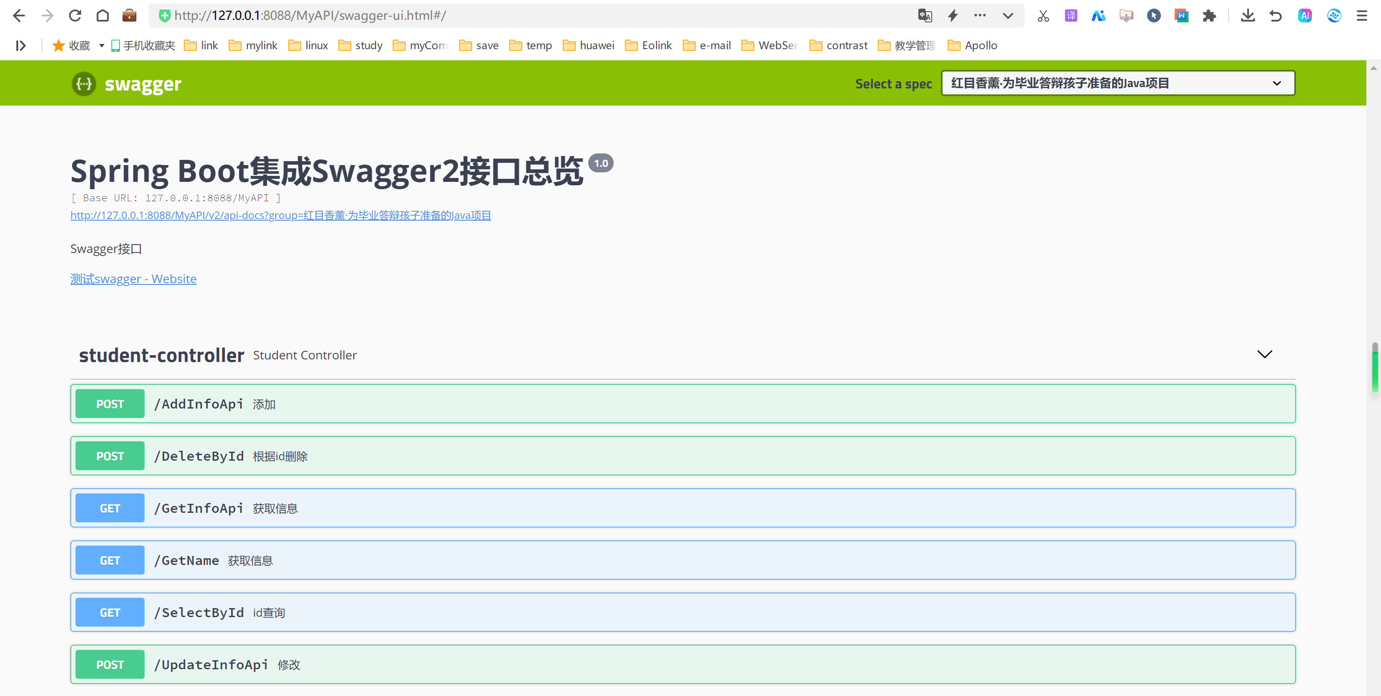Open the Apollo bookmark folder
This screenshot has height=696, width=1381.
(x=972, y=46)
